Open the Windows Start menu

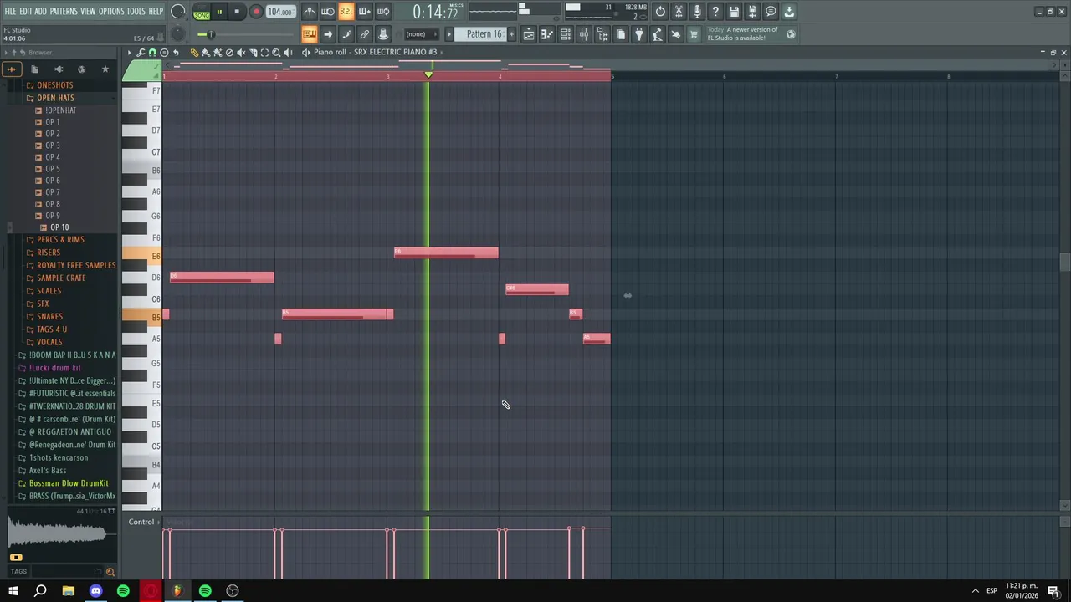[x=13, y=591]
